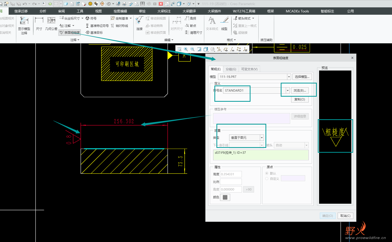Click the Refit zoom icon in the graphics toolbar
Screen dimensions: 392x242
coord(179,49)
